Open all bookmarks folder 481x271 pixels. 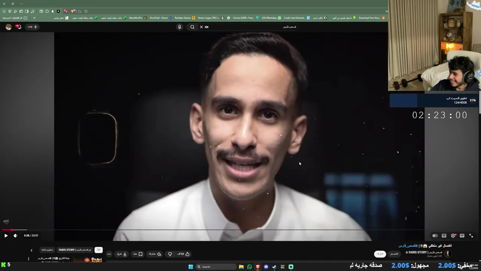[15, 18]
